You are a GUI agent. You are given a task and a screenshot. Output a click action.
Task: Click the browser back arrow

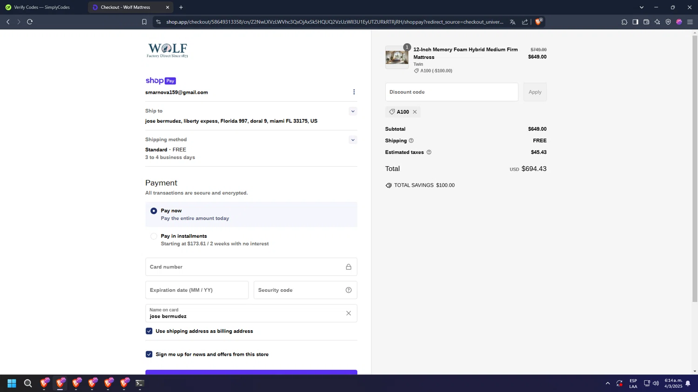(8, 22)
